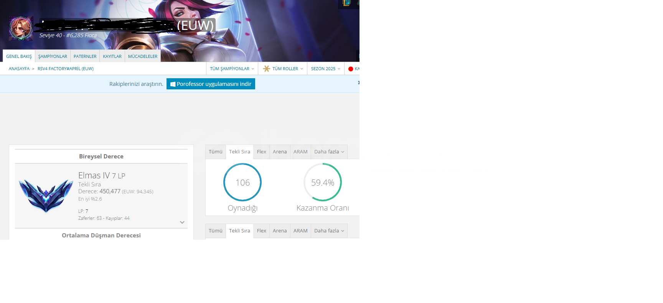This screenshot has height=303, width=663.
Task: Click the "Derece: 450,477" ranking text
Action: coord(99,191)
